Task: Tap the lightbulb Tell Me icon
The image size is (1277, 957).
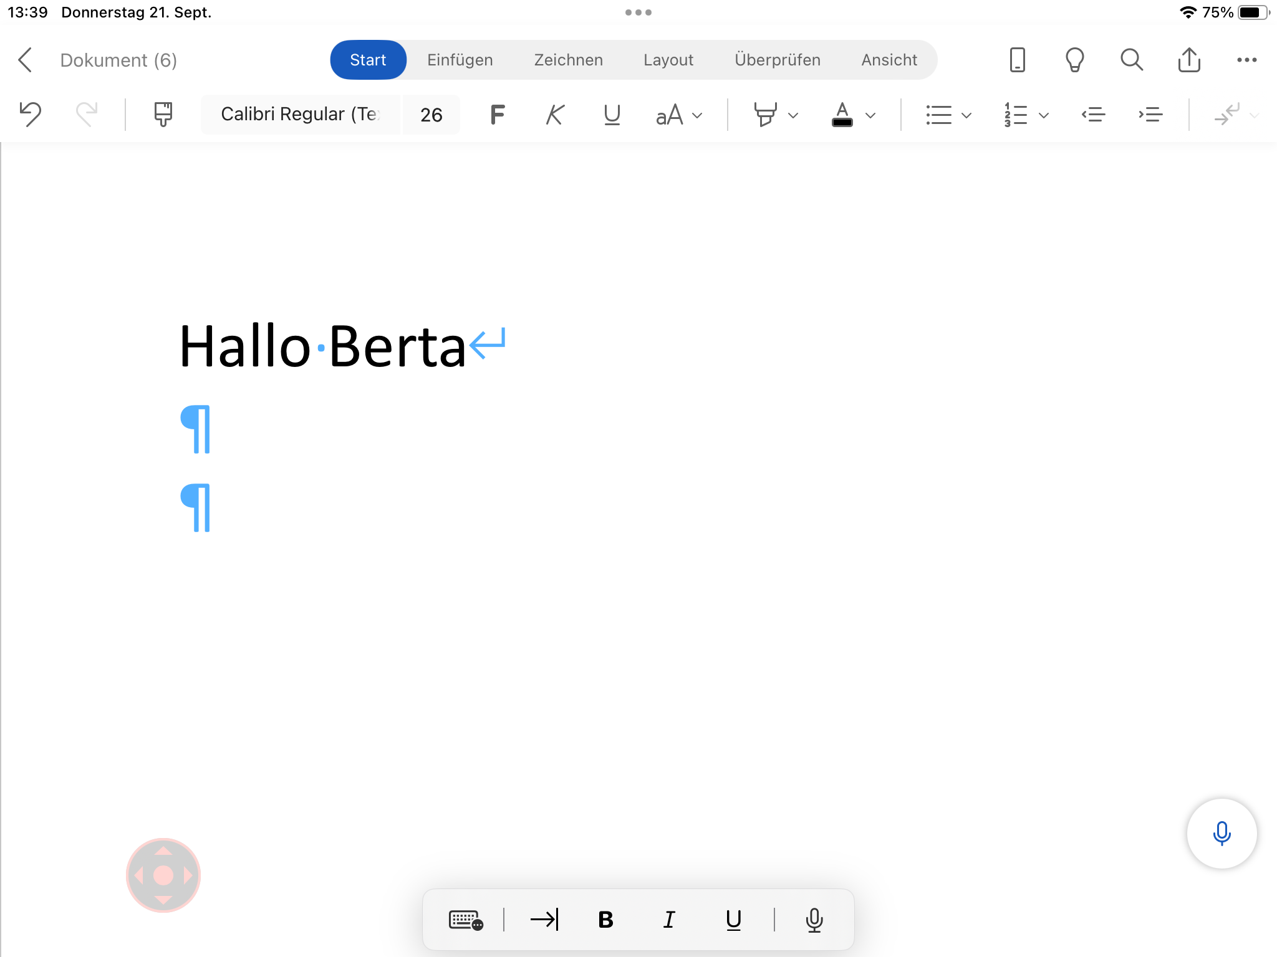Action: pos(1074,60)
